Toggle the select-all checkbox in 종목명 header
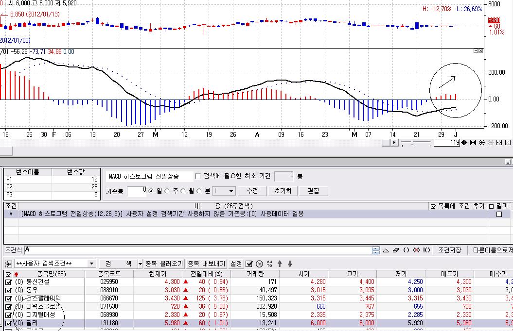The image size is (513, 331). tap(8, 275)
